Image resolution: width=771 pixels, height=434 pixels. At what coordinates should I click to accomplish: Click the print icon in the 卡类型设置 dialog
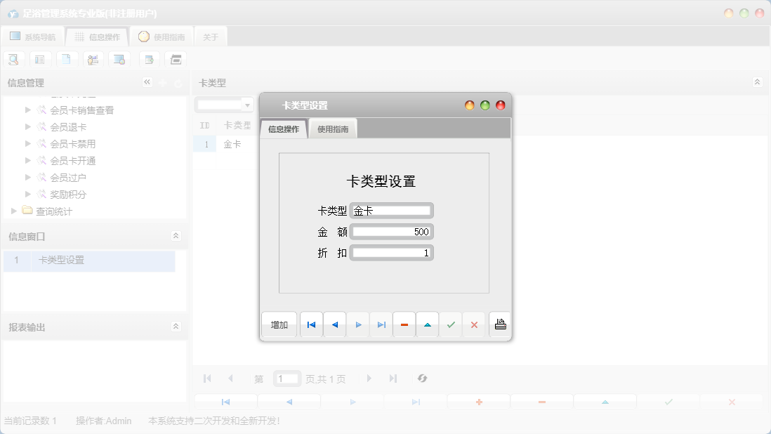tap(499, 324)
